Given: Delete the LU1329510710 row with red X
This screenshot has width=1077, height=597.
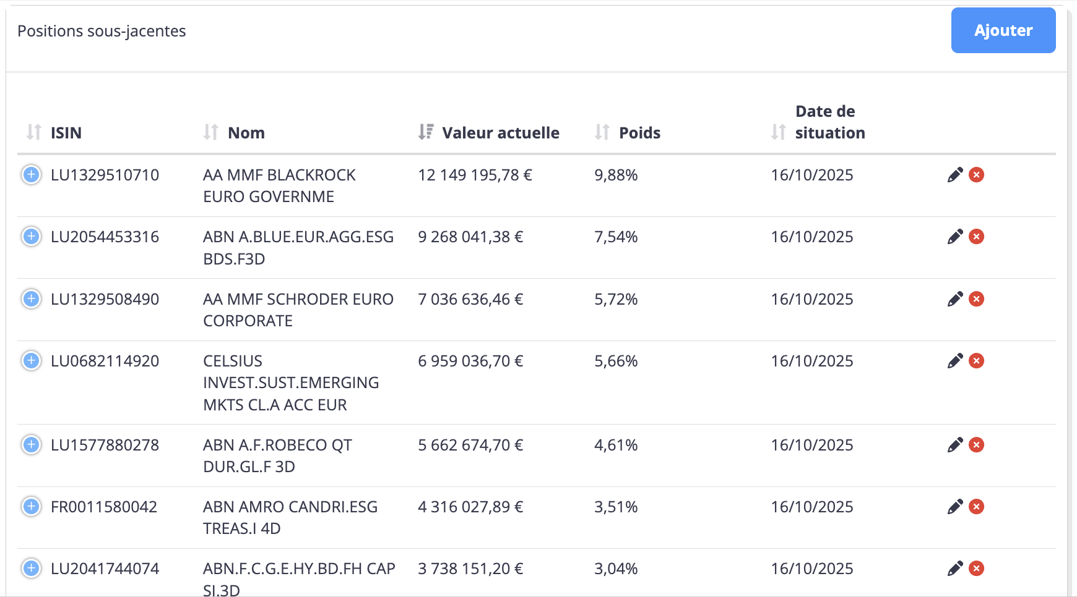Looking at the screenshot, I should [x=976, y=175].
